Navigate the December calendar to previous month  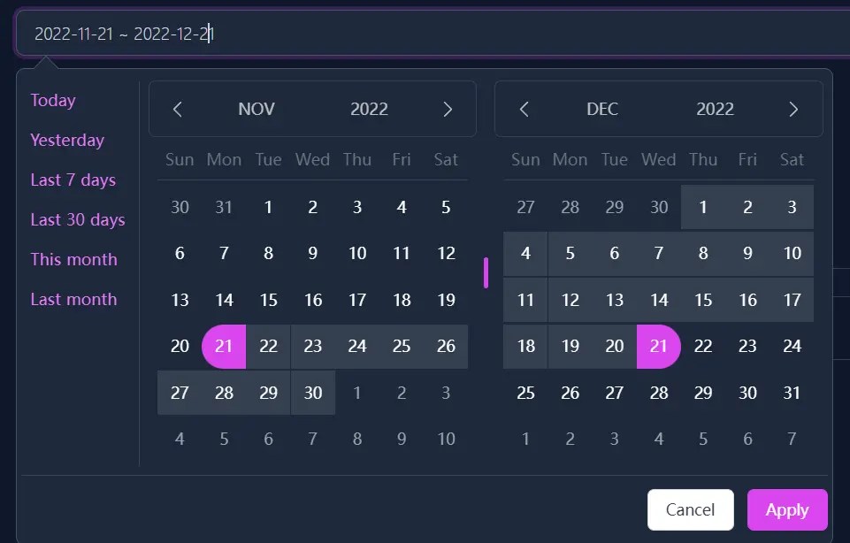coord(524,109)
